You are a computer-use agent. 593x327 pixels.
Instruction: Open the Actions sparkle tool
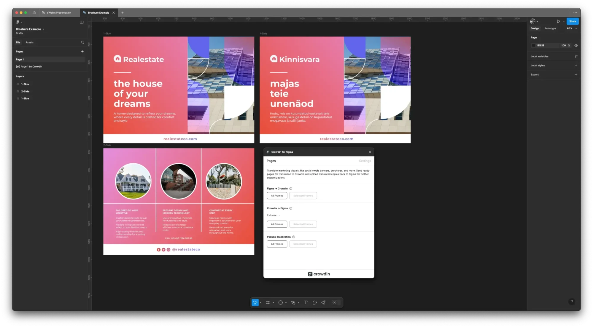point(323,302)
